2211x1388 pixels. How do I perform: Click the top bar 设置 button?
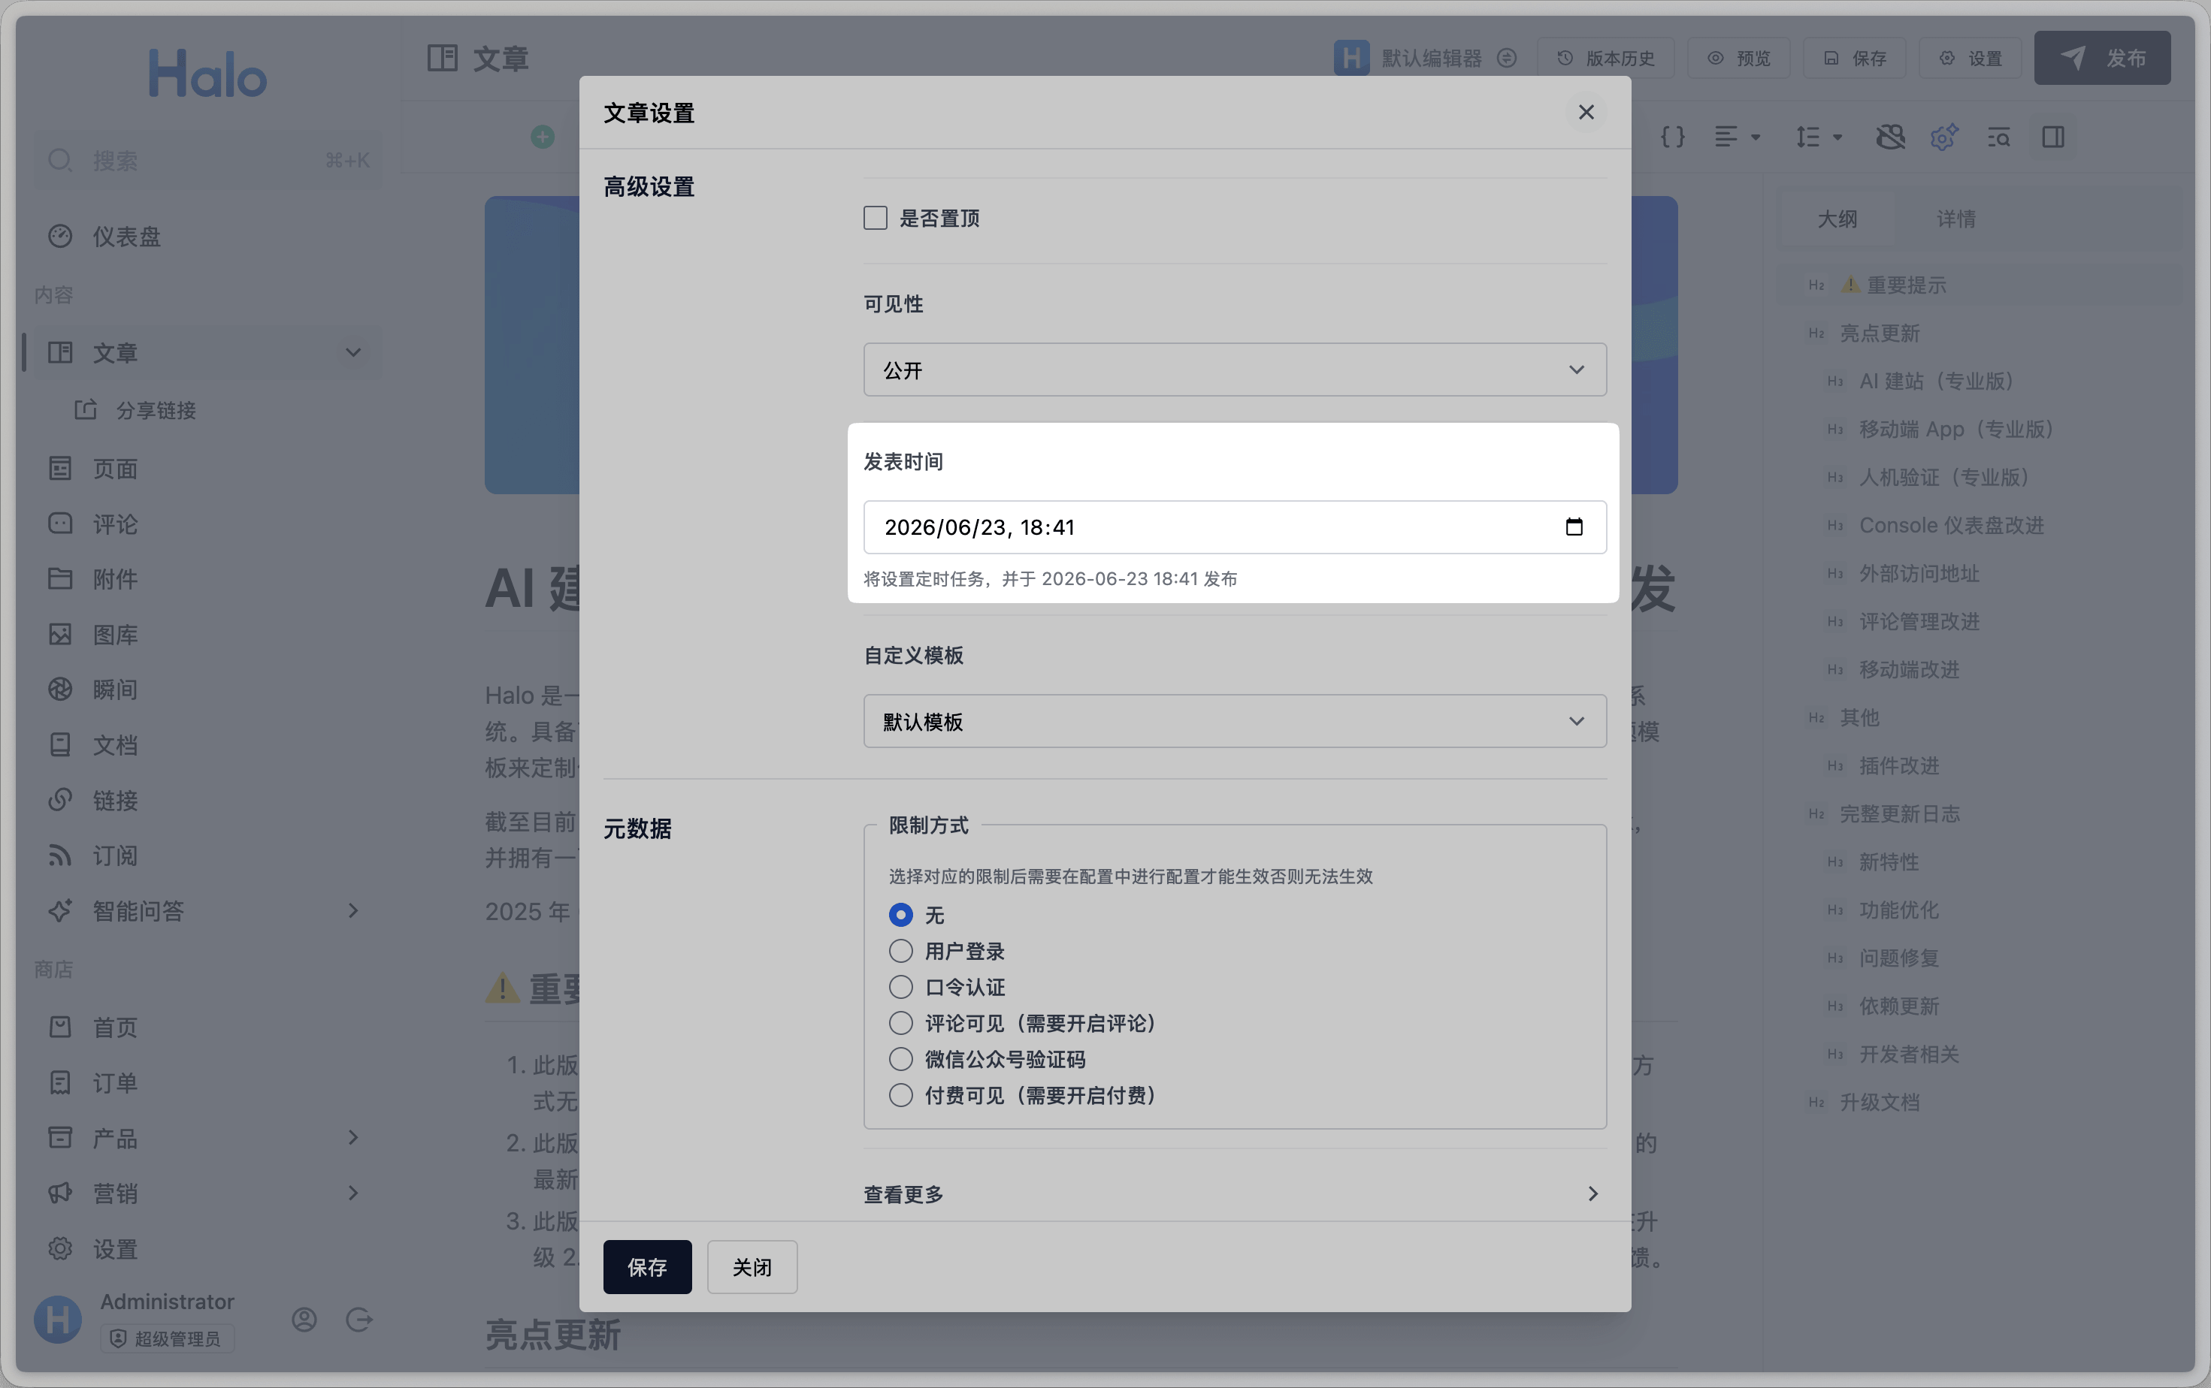point(1970,58)
